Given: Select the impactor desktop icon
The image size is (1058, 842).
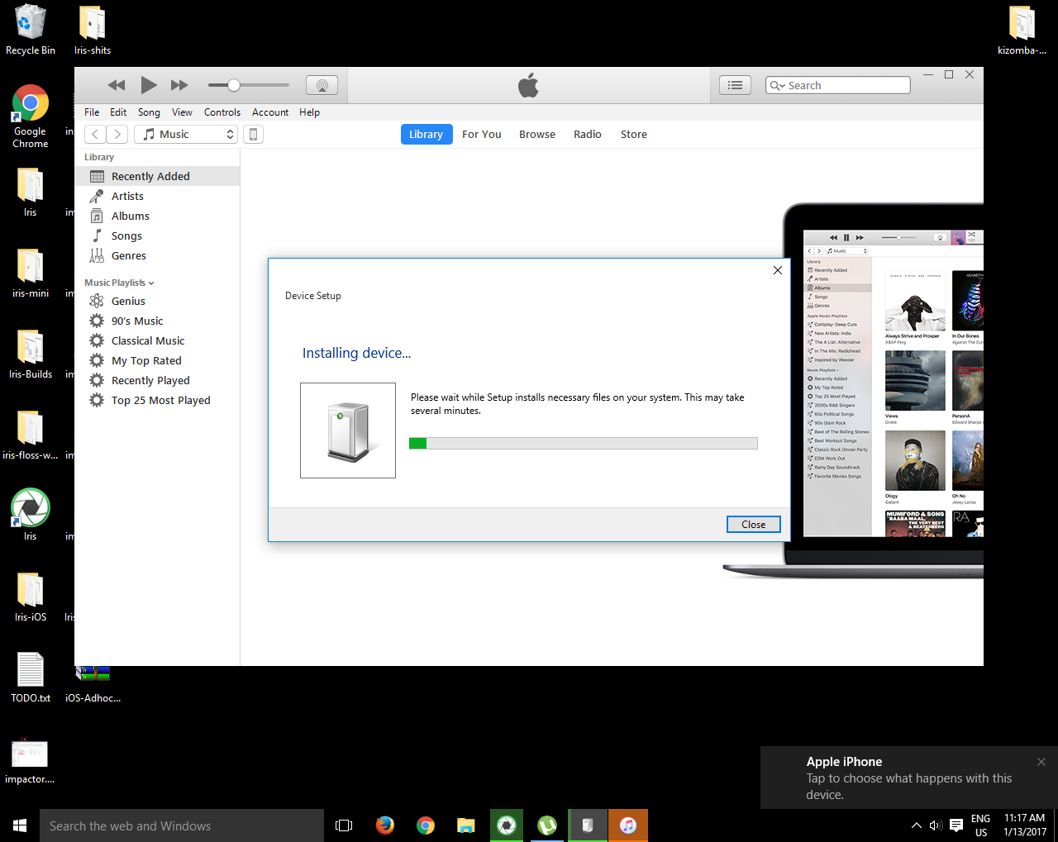Looking at the screenshot, I should pyautogui.click(x=30, y=760).
